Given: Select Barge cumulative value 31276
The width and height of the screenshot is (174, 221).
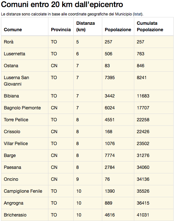Looking at the screenshot, I should 143,155.
